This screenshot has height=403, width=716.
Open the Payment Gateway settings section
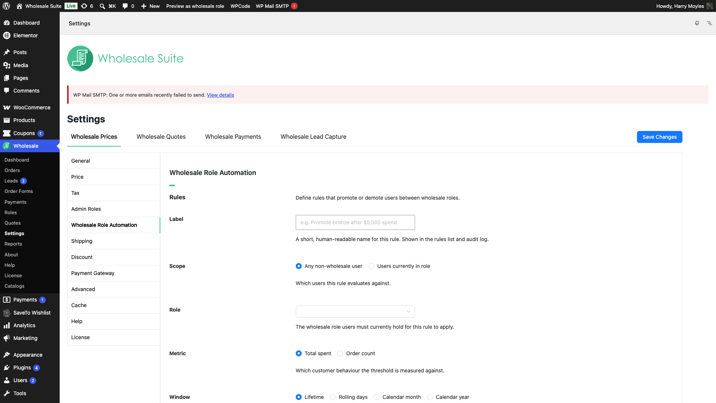coord(113,273)
